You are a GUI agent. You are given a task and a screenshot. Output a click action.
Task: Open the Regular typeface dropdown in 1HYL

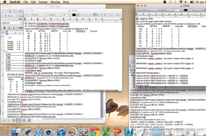[x=55, y=15]
